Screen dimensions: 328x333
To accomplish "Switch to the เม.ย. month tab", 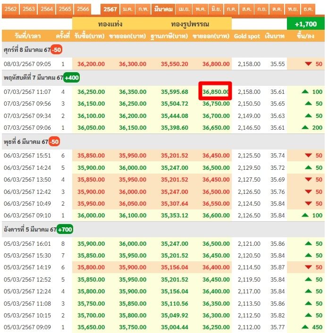I will pyautogui.click(x=184, y=9).
